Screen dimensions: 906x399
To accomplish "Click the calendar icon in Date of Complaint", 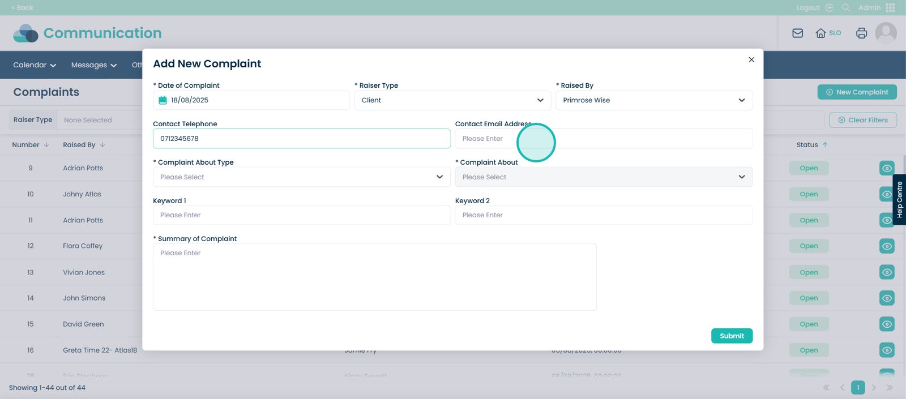I will coord(163,100).
